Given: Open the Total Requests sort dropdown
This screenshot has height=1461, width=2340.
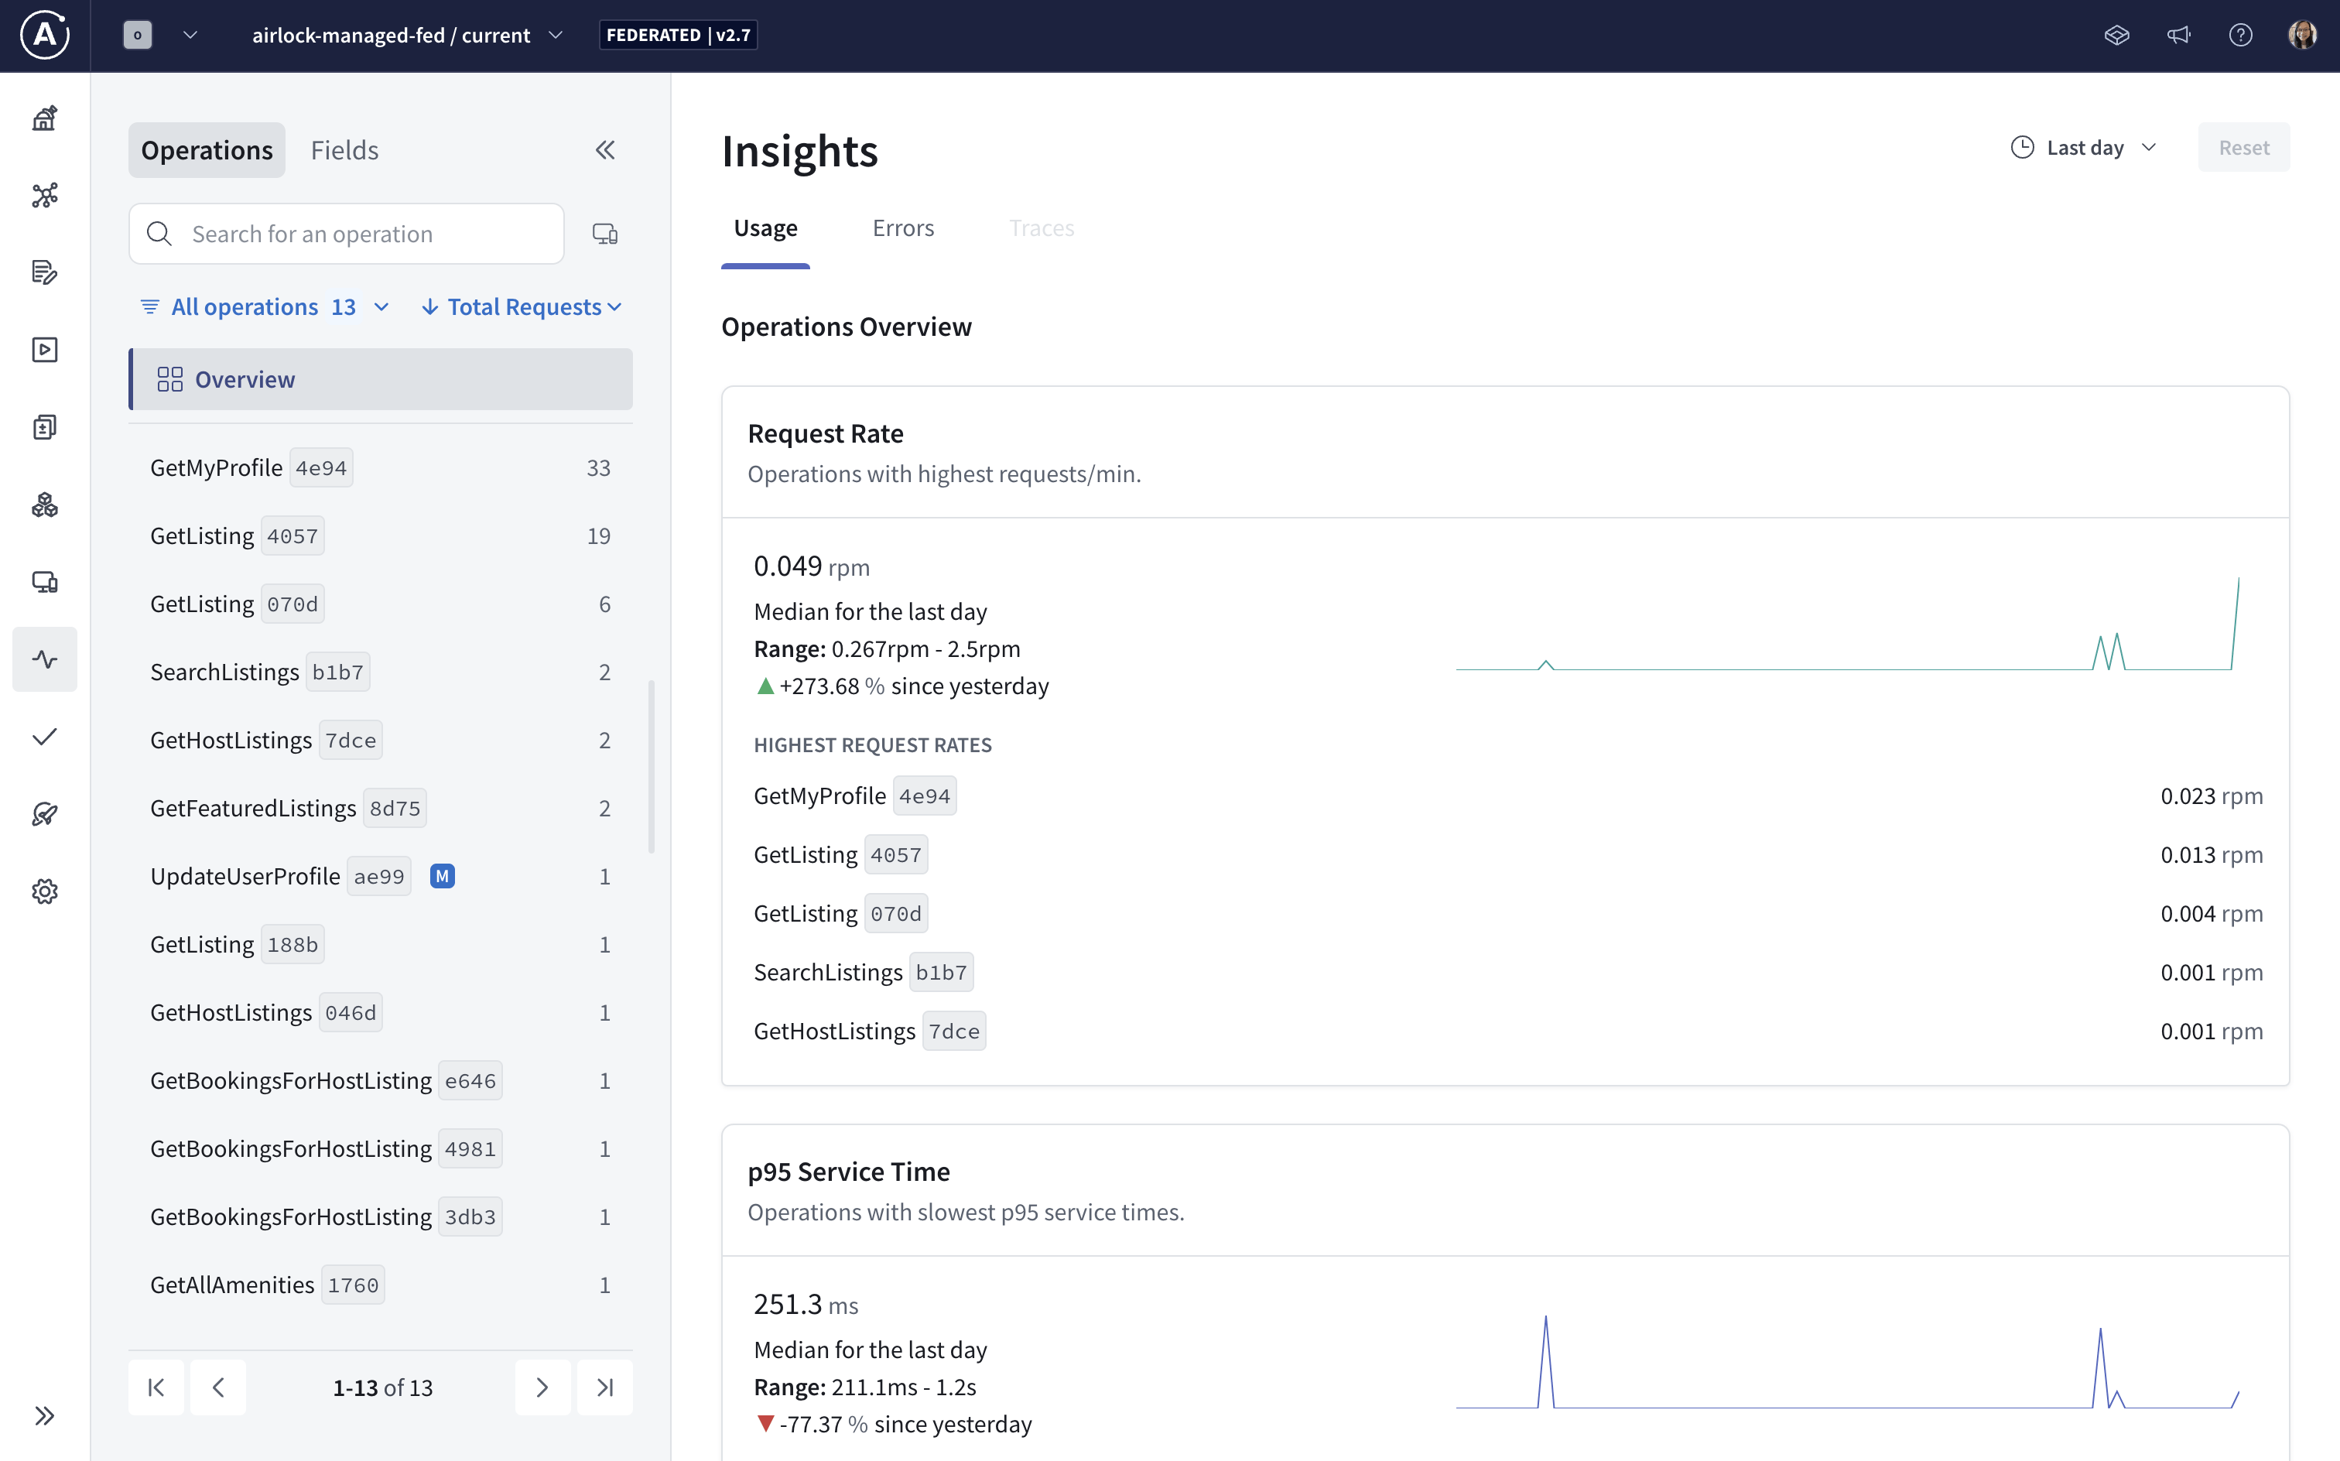Looking at the screenshot, I should click(x=522, y=306).
